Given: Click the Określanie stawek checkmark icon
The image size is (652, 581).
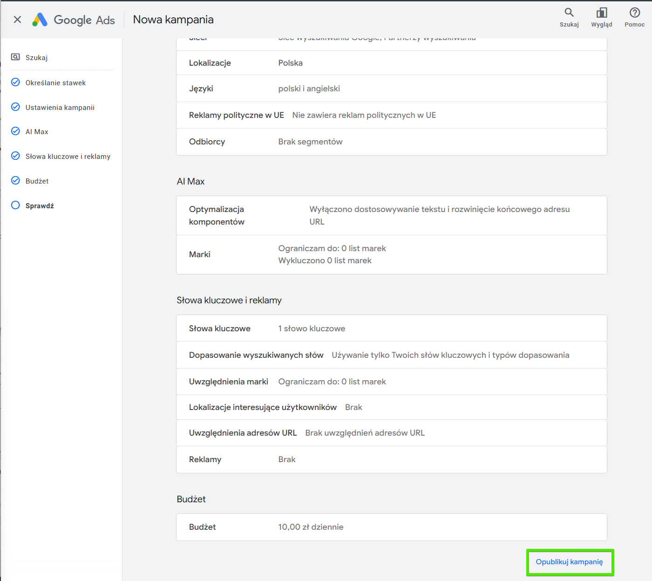Looking at the screenshot, I should click(15, 82).
